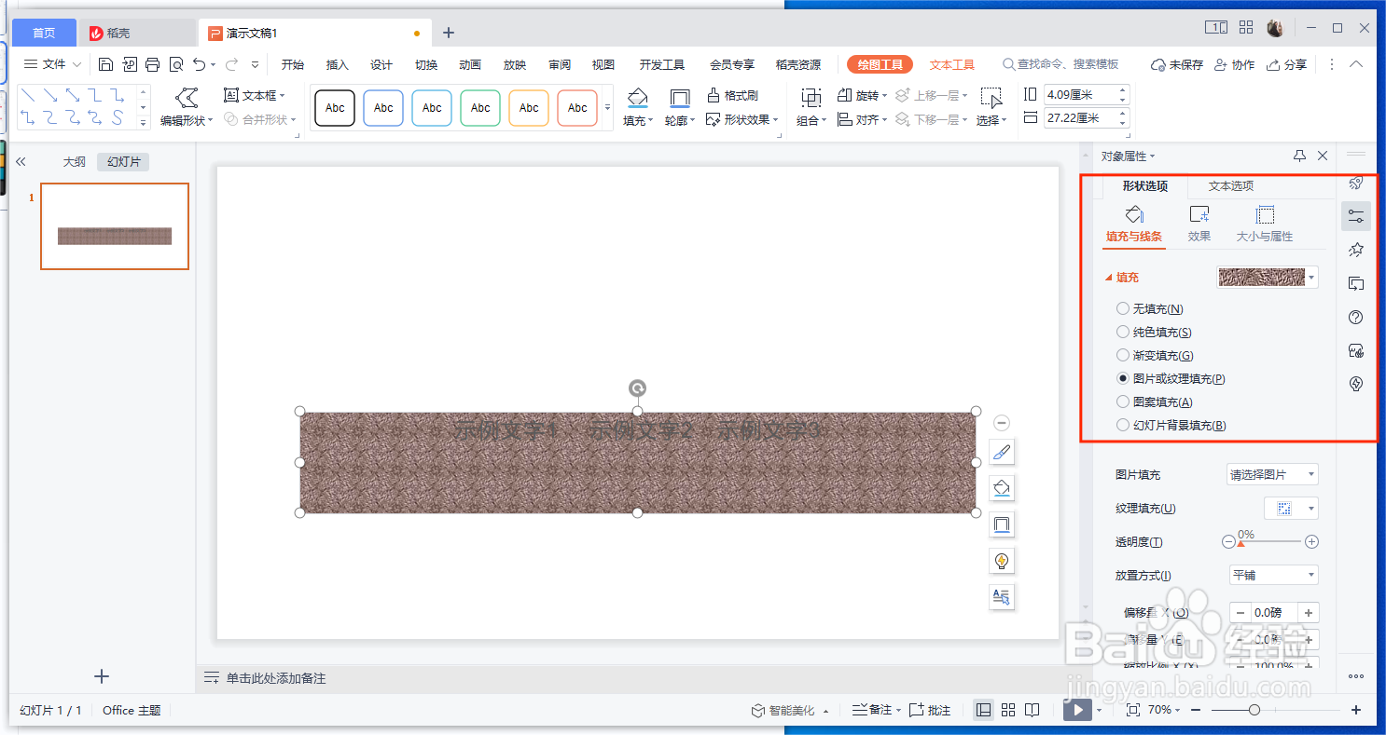The height and width of the screenshot is (735, 1386).
Task: Switch to normal view icon in status bar
Action: 983,710
